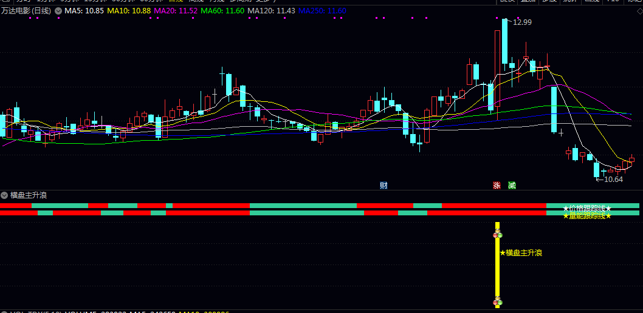This screenshot has width=643, height=313.
Task: Collapse the 横盘主升浪 indicator panel arrow
Action: (4, 195)
